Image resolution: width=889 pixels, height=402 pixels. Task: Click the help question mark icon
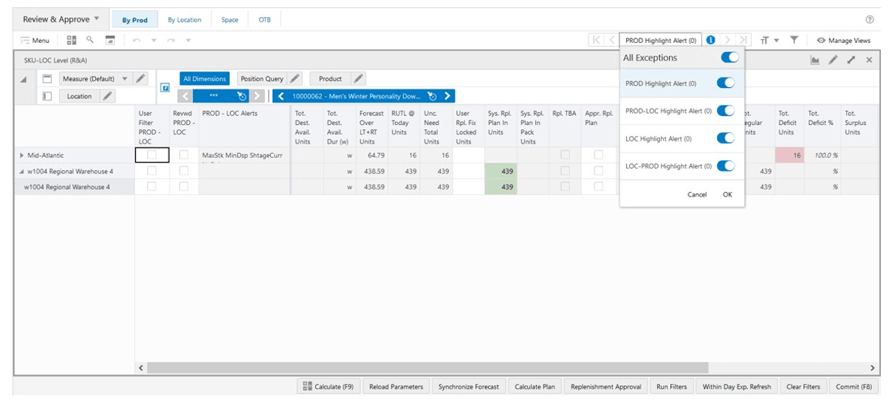click(x=869, y=19)
